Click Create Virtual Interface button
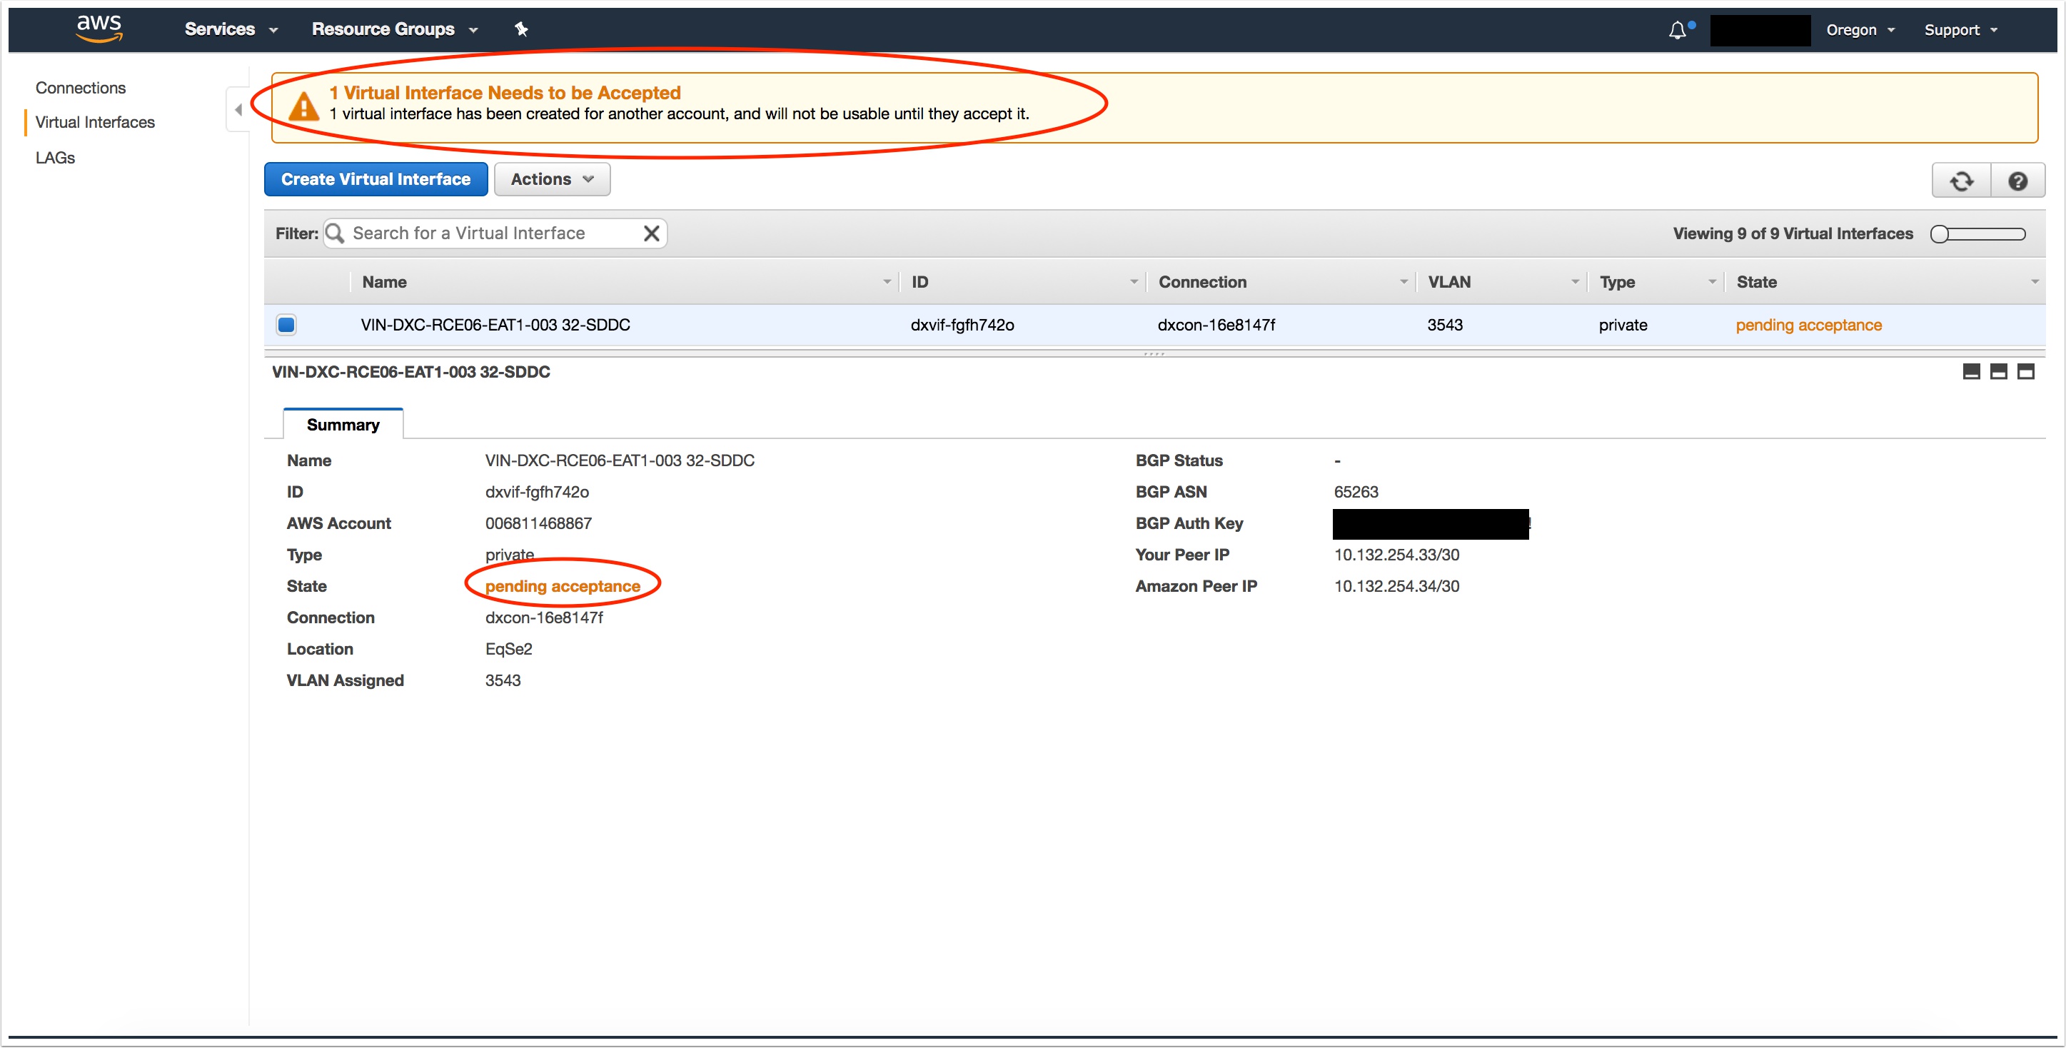 point(376,180)
